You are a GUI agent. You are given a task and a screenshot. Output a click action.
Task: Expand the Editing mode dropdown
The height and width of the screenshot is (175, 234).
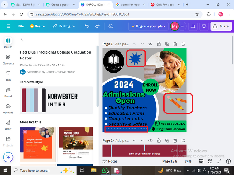[x=64, y=26]
